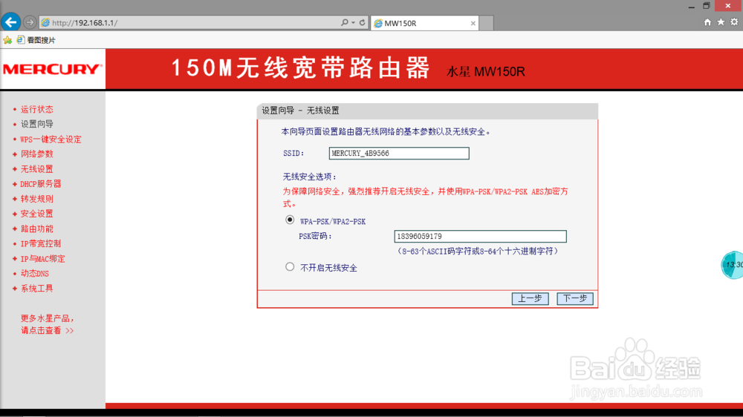Select WPA-PSK/WPA2-PSK radio button
The width and height of the screenshot is (743, 417).
(290, 220)
